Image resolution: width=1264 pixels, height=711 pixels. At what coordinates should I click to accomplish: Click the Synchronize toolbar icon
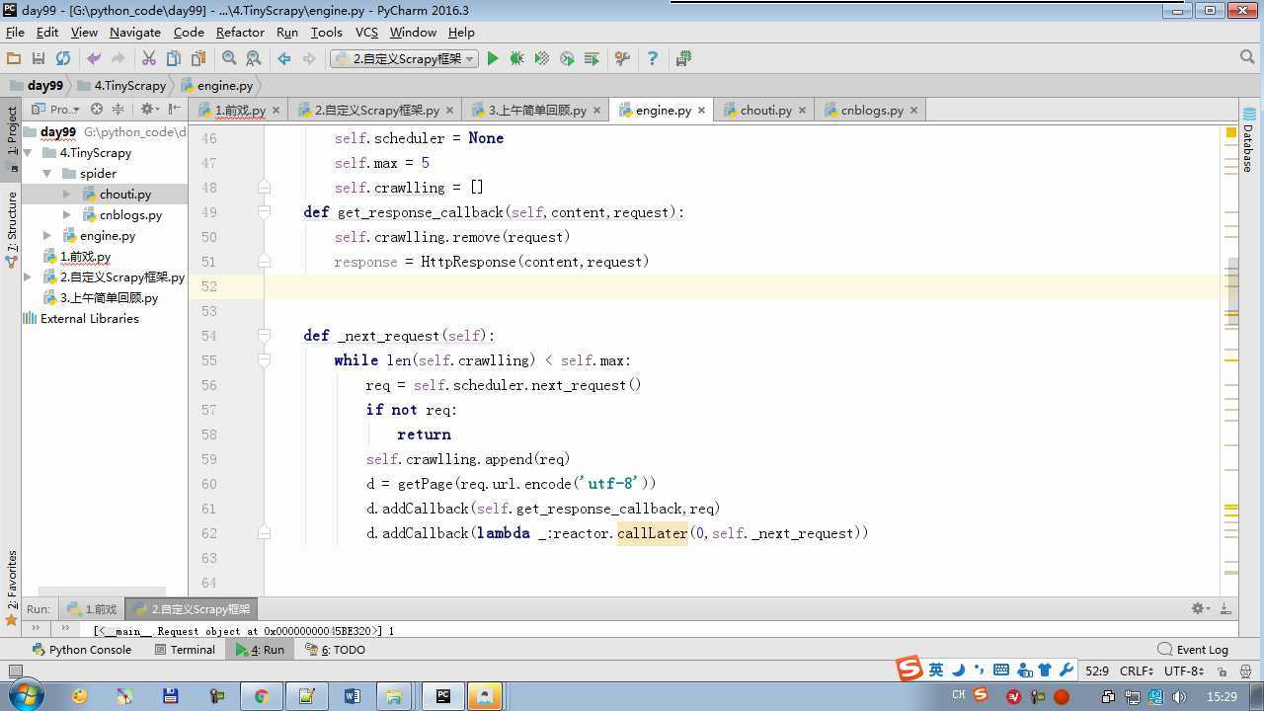(x=63, y=59)
